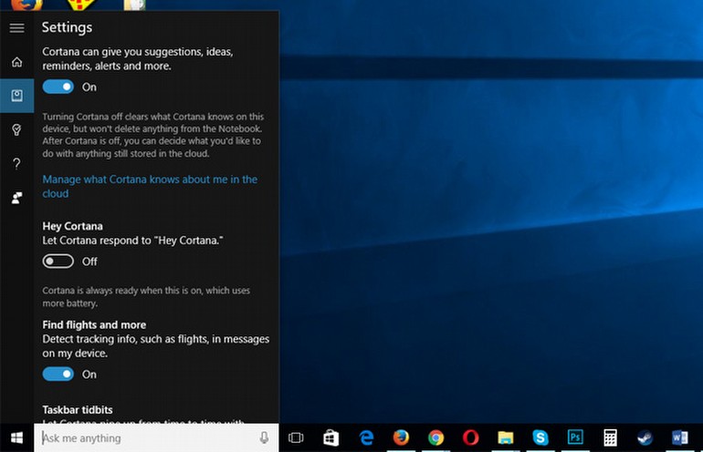The width and height of the screenshot is (703, 452).
Task: Click the Firefox desktop shortcut icon
Action: (26, 5)
